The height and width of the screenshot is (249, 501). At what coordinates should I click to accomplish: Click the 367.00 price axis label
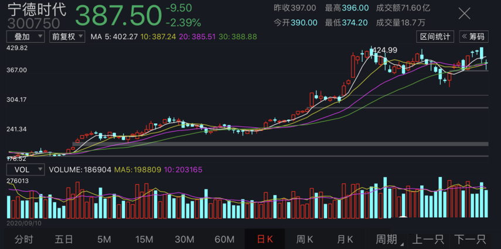coord(17,70)
